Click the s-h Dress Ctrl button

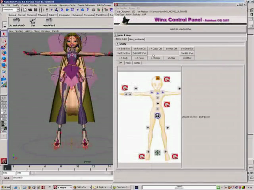point(155,49)
